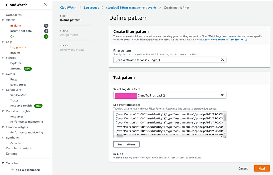Image resolution: width=273 pixels, height=175 pixels.
Task: Collapse the Logs section
Action: (x=3, y=42)
